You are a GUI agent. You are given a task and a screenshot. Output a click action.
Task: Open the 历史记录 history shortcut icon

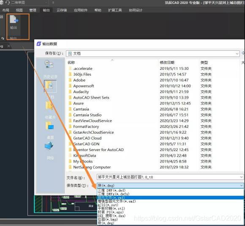pos(49,64)
